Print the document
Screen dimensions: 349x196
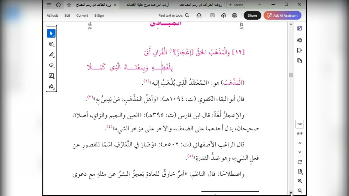235,16
